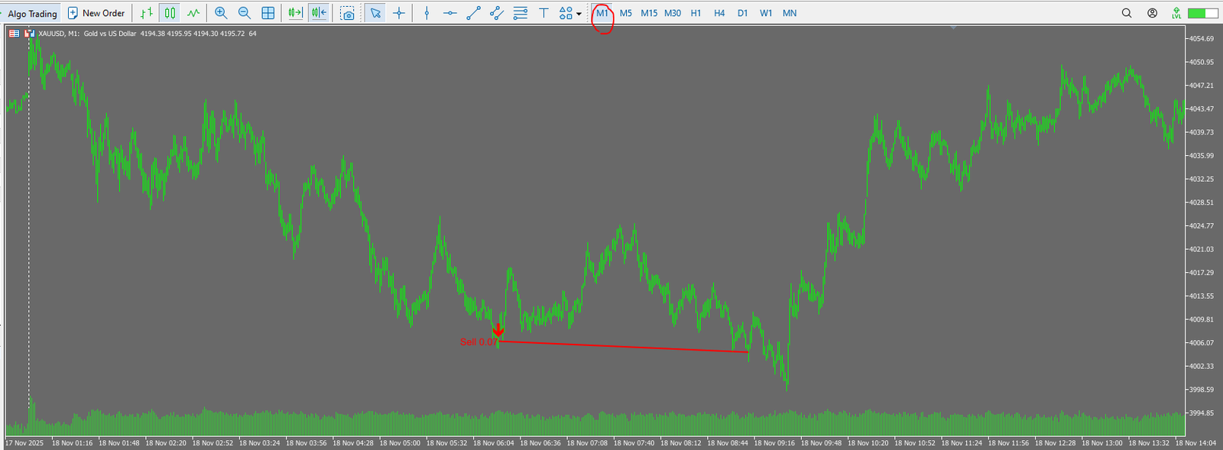Viewport: 1223px width, 450px height.
Task: Click price scale value 4013.55
Action: click(1201, 296)
